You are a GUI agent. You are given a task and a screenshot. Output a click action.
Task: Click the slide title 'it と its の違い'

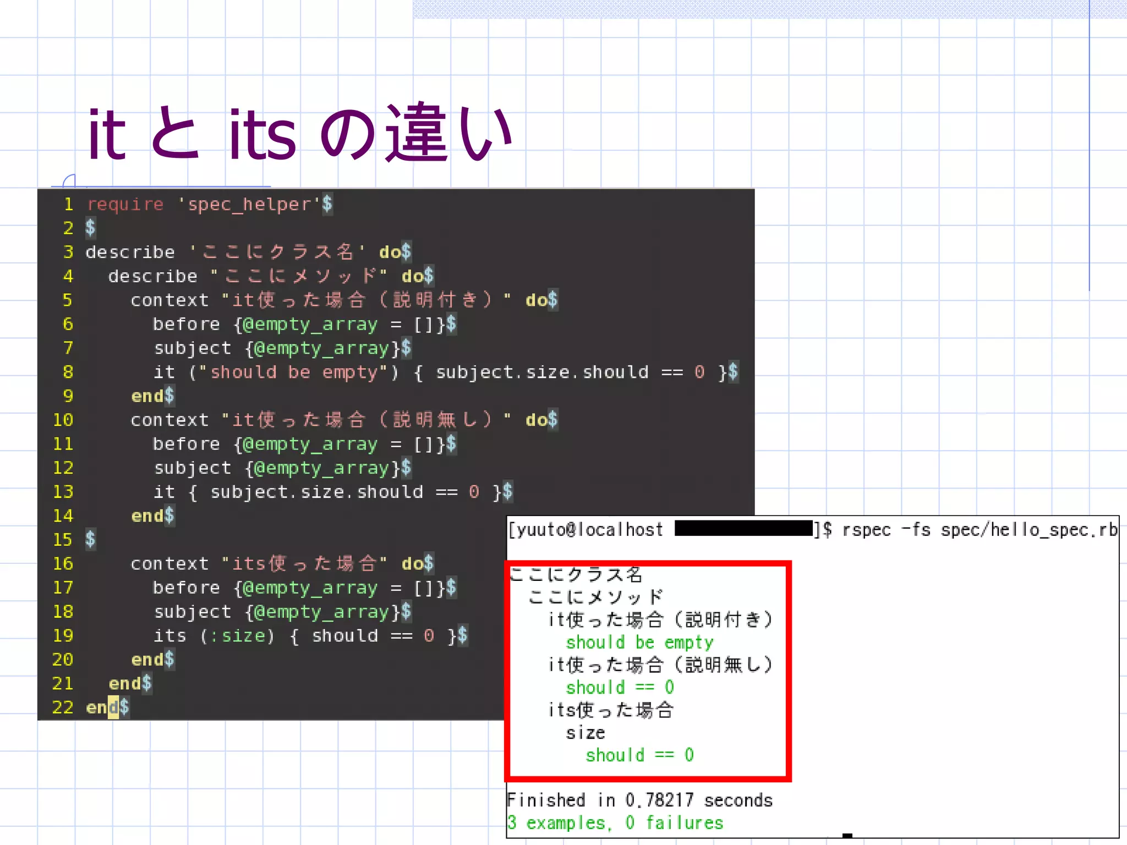coord(300,133)
